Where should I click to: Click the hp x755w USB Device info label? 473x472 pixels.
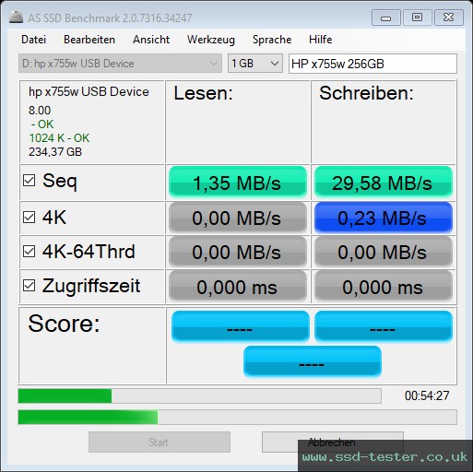pos(89,91)
